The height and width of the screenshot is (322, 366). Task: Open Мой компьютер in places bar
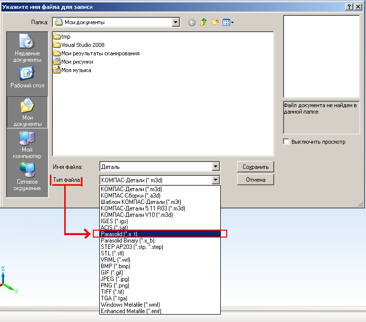click(x=27, y=145)
